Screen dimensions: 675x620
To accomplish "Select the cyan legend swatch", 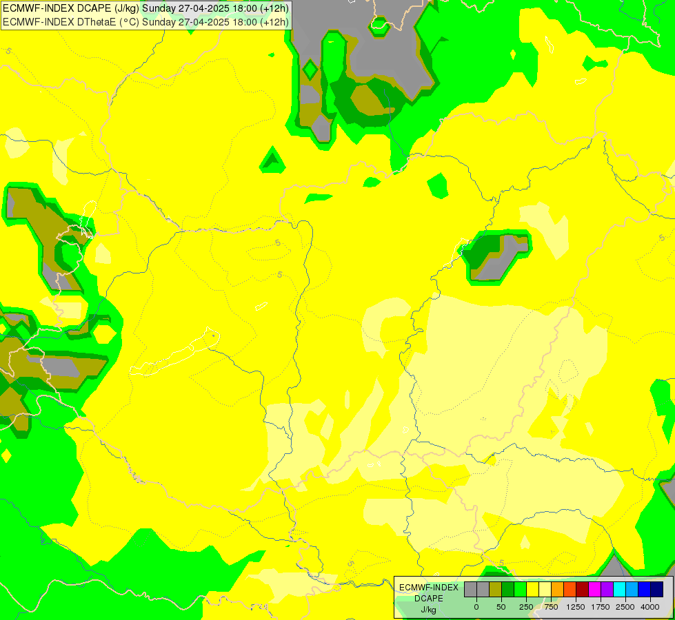I will [x=619, y=590].
